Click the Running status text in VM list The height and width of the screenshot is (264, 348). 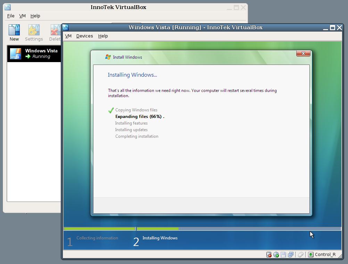click(41, 57)
